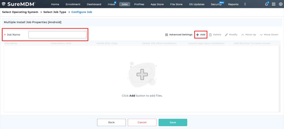The image size is (284, 129).
Task: Click the Job Name input field
Action: tap(57, 35)
